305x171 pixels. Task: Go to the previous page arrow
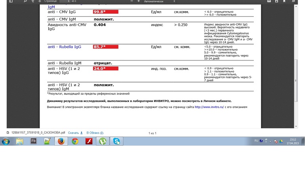tap(33, 2)
